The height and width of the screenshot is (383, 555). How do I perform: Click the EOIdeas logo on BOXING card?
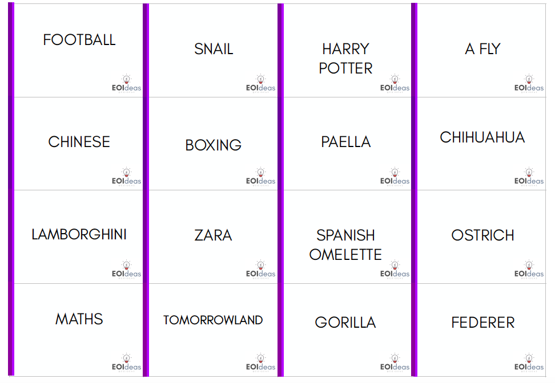pos(260,177)
